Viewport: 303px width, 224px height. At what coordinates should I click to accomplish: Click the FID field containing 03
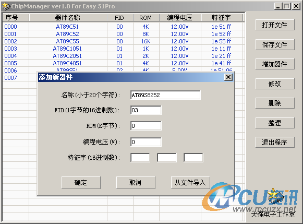146,110
